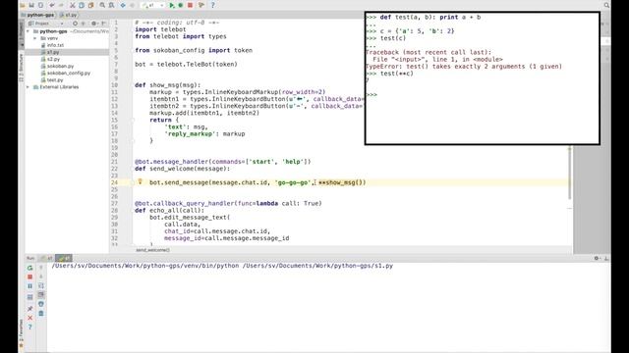The height and width of the screenshot is (353, 629).
Task: Click the red Stop button in toolbar
Action: (x=190, y=5)
